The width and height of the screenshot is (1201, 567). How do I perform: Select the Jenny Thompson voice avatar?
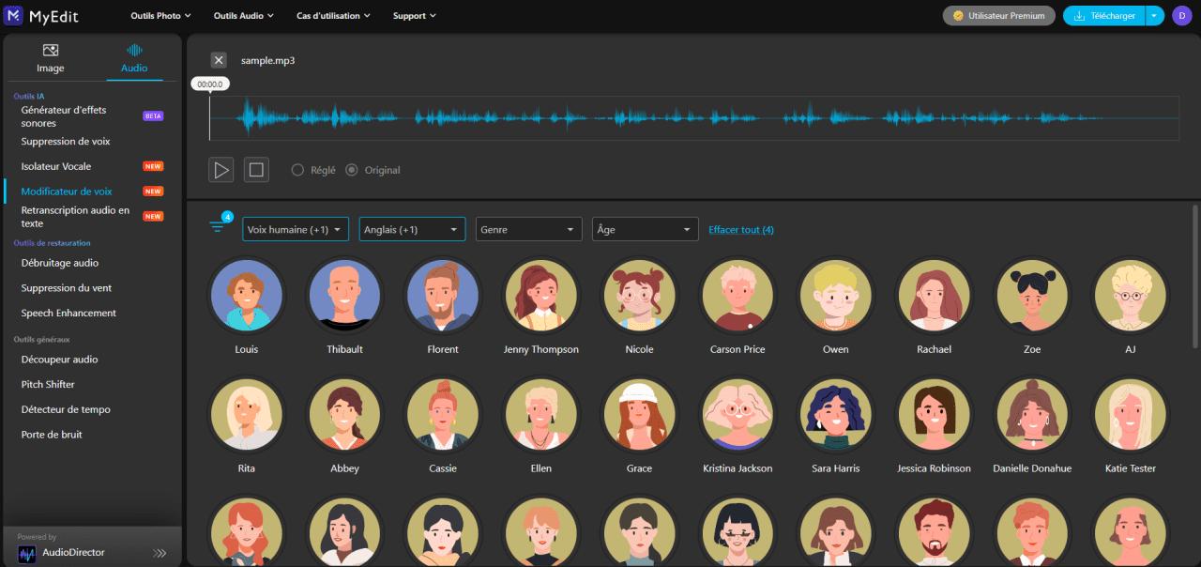point(541,295)
